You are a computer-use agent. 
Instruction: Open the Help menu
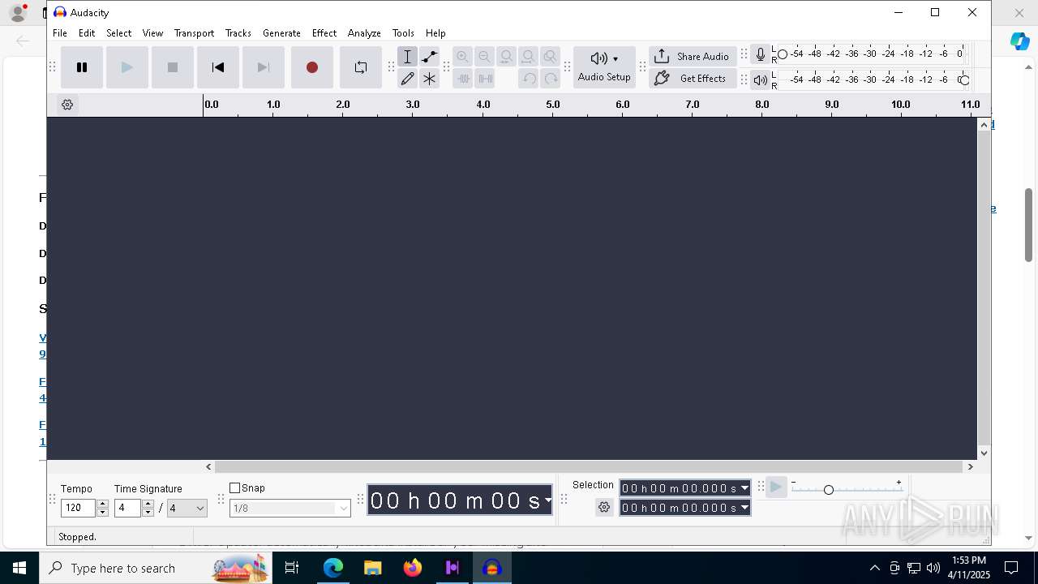435,33
